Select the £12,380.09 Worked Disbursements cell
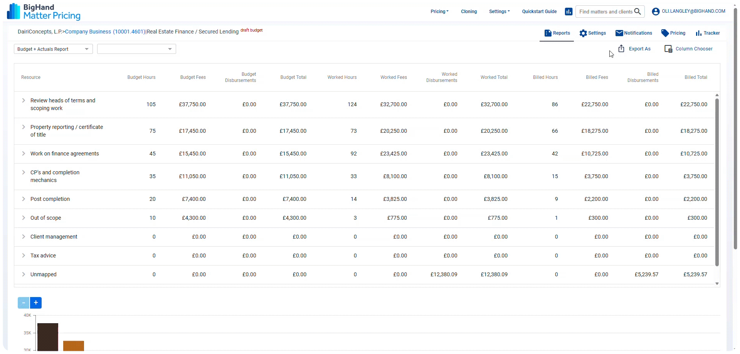The image size is (740, 354). 444,274
